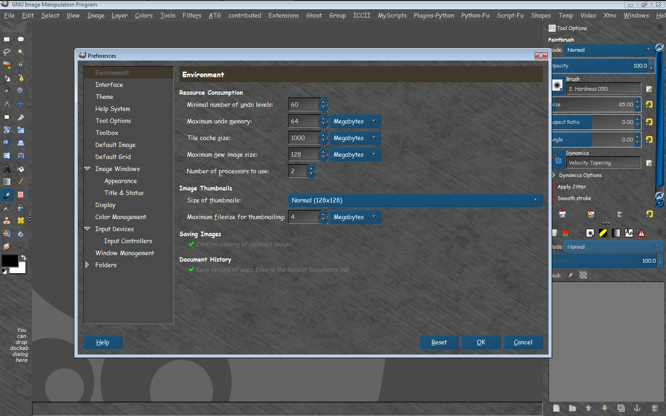Confirm preferences with OK button

[x=481, y=343]
